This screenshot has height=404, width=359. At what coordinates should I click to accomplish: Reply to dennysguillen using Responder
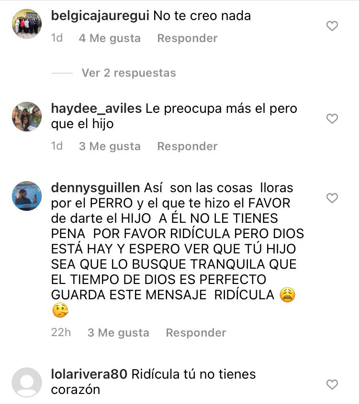coord(196,333)
